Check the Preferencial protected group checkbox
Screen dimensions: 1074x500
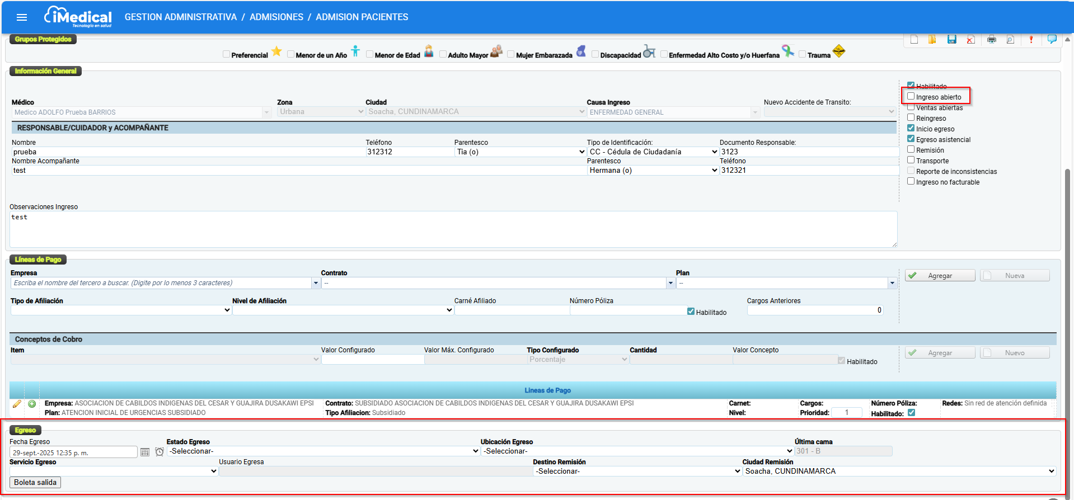click(x=226, y=54)
